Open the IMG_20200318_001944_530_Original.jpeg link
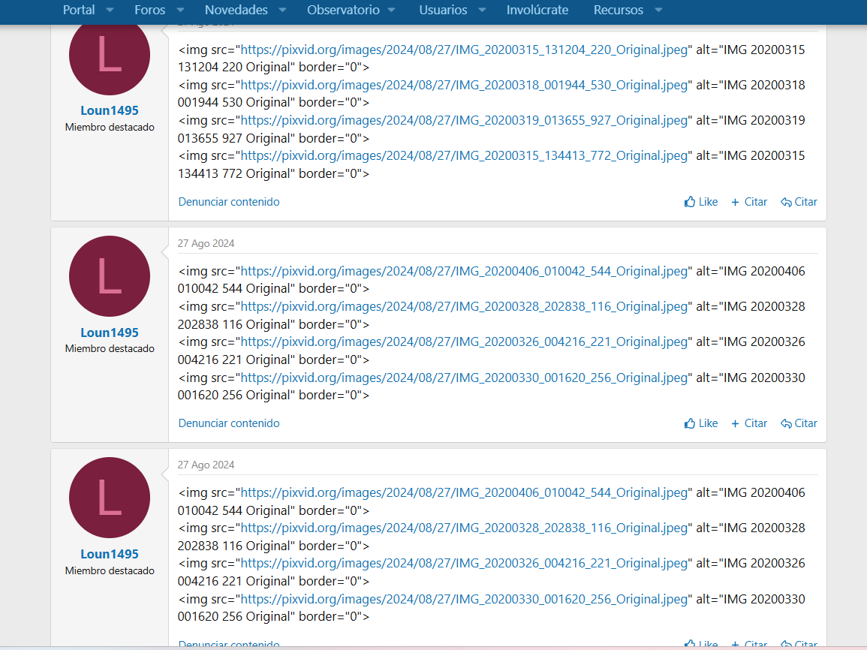 pyautogui.click(x=465, y=85)
